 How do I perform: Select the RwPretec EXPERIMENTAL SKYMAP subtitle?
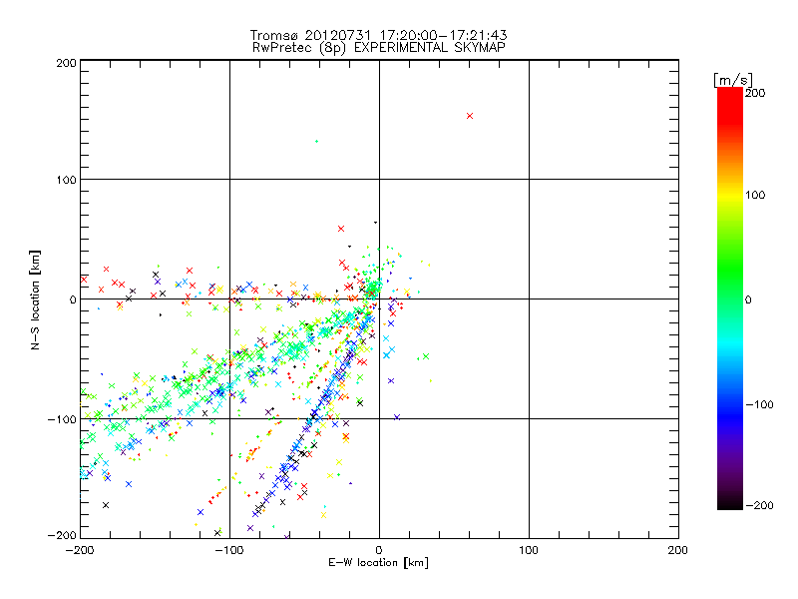click(379, 47)
